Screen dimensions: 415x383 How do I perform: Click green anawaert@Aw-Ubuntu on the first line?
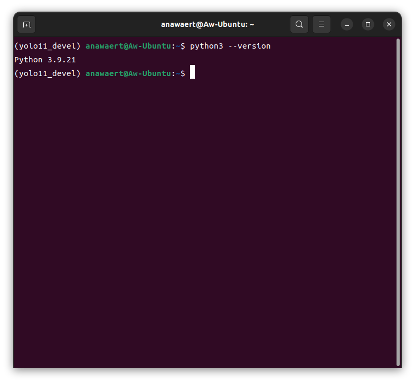pyautogui.click(x=128, y=46)
